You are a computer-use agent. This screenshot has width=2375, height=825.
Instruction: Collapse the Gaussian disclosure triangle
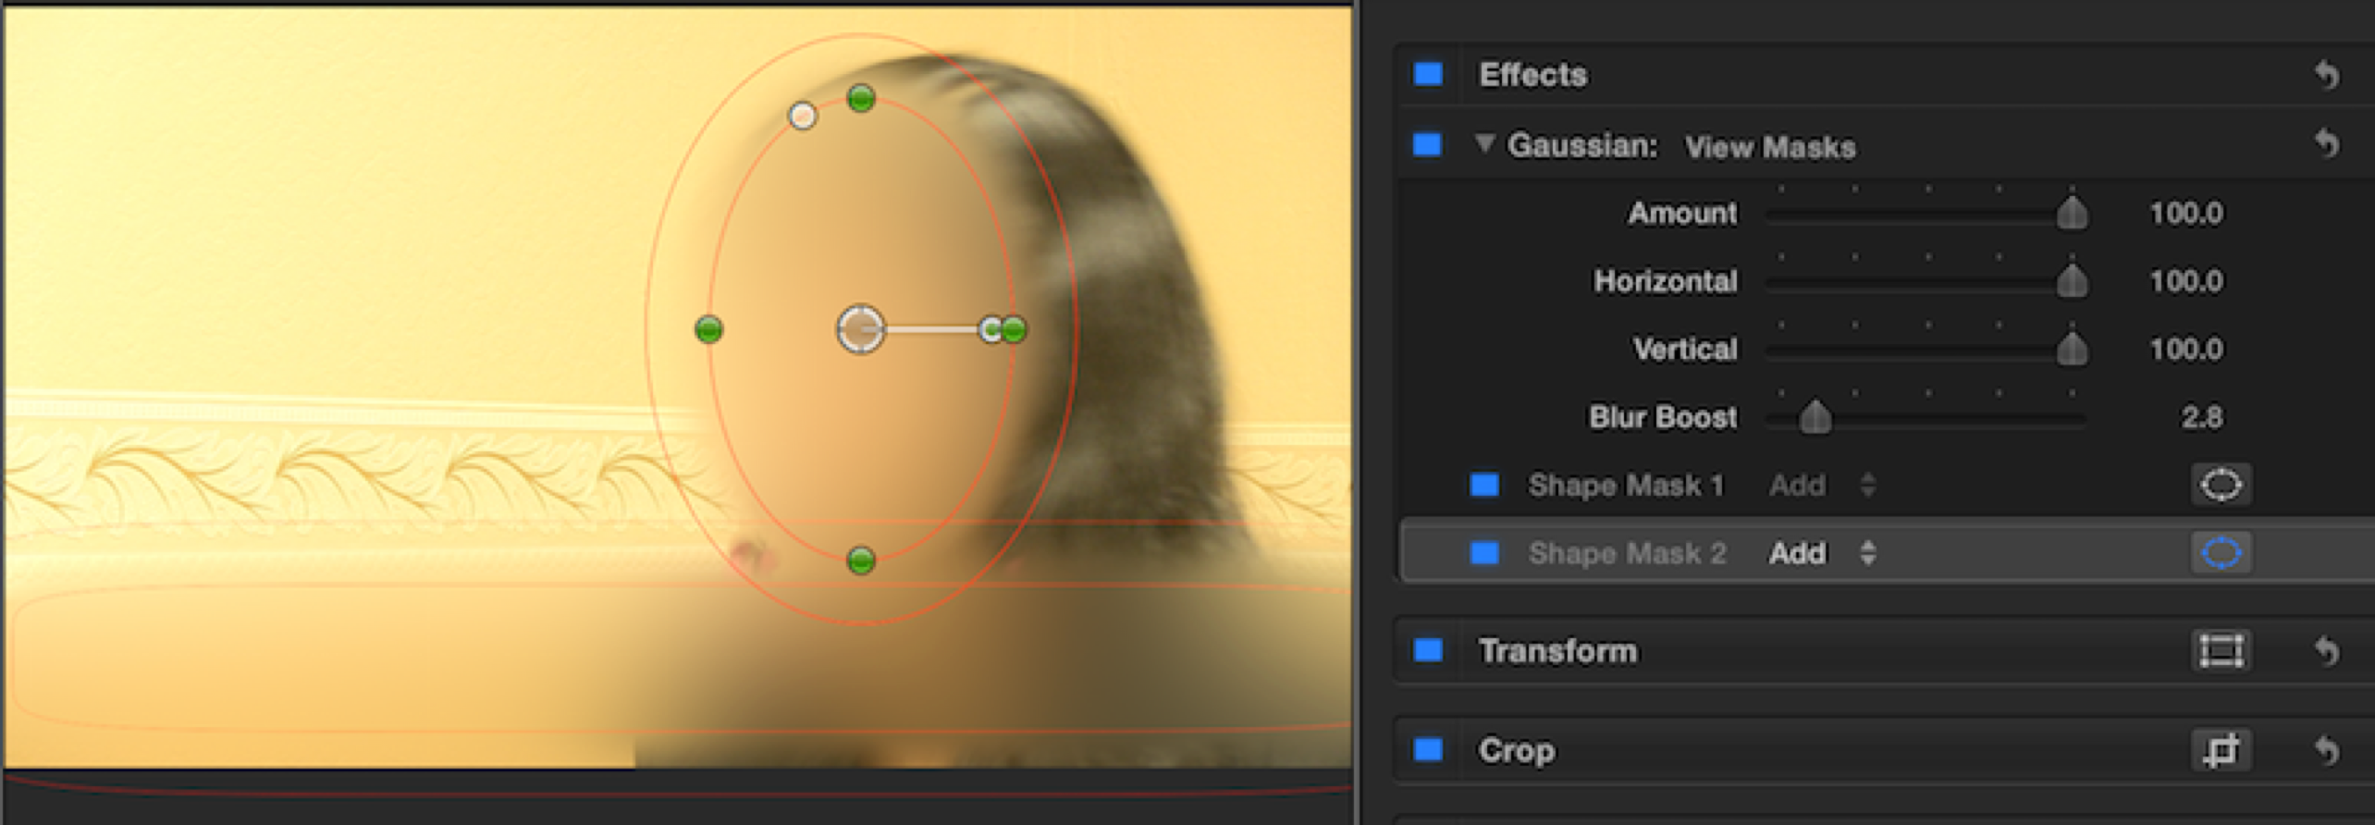tap(1484, 143)
